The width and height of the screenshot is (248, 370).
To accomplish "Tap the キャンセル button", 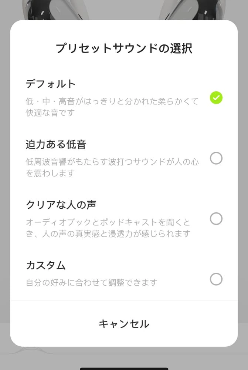I will pos(124,324).
